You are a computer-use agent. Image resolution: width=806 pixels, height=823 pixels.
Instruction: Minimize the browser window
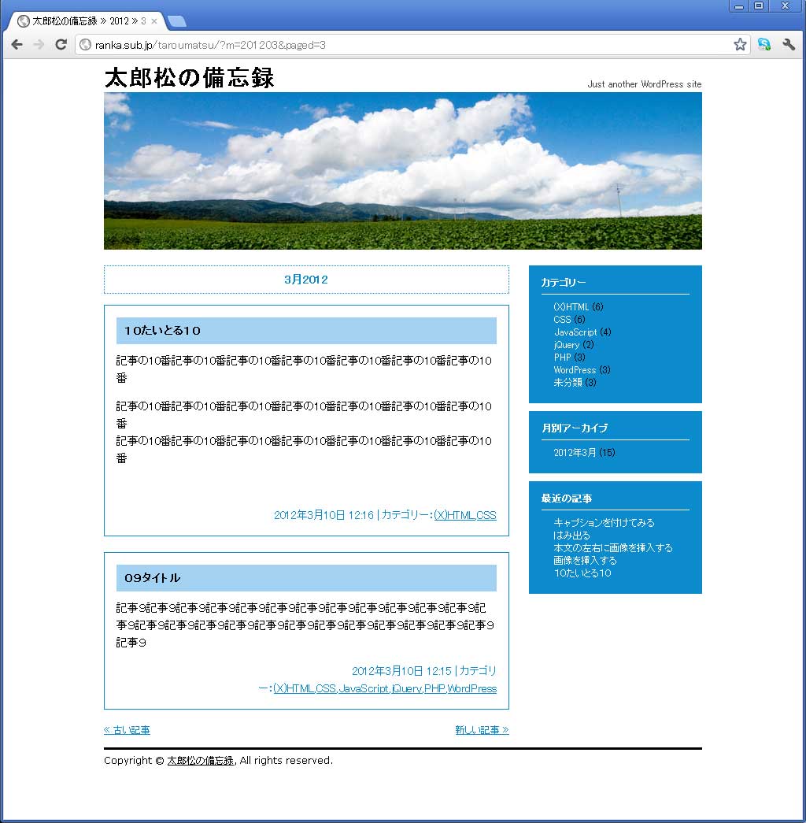click(739, 6)
